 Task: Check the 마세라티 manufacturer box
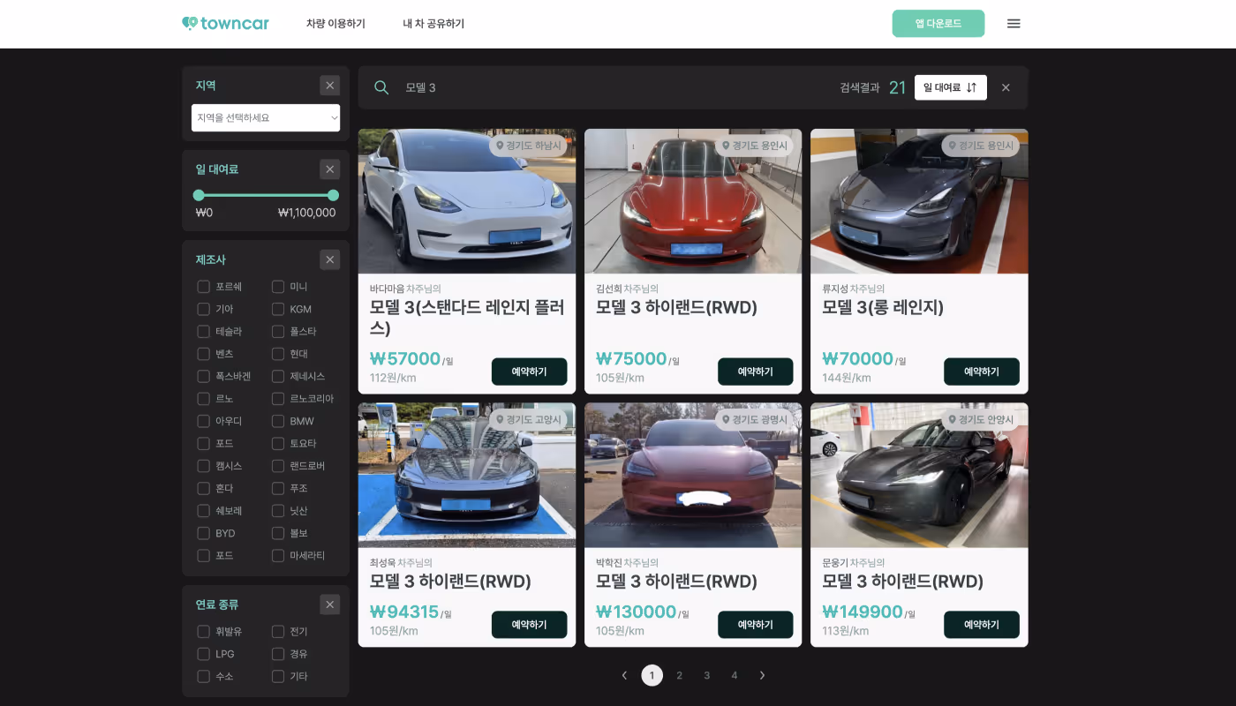tap(278, 556)
